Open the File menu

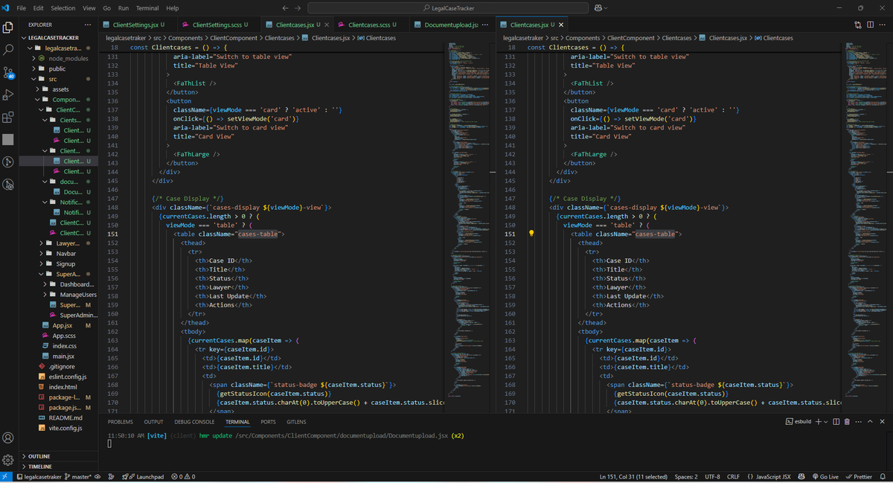pyautogui.click(x=21, y=7)
